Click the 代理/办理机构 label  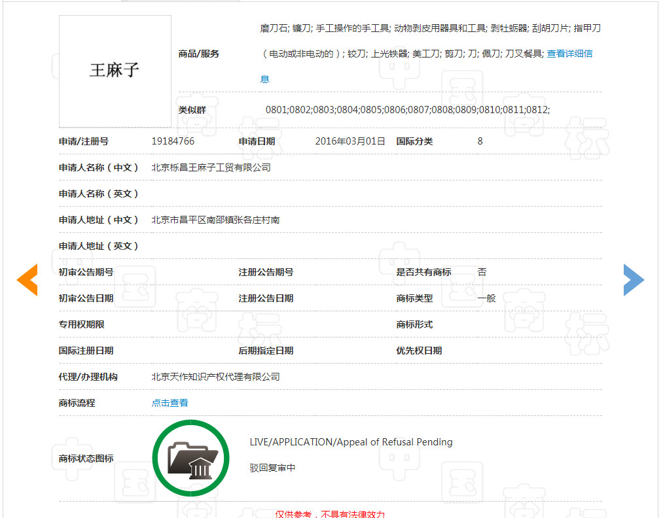[88, 377]
